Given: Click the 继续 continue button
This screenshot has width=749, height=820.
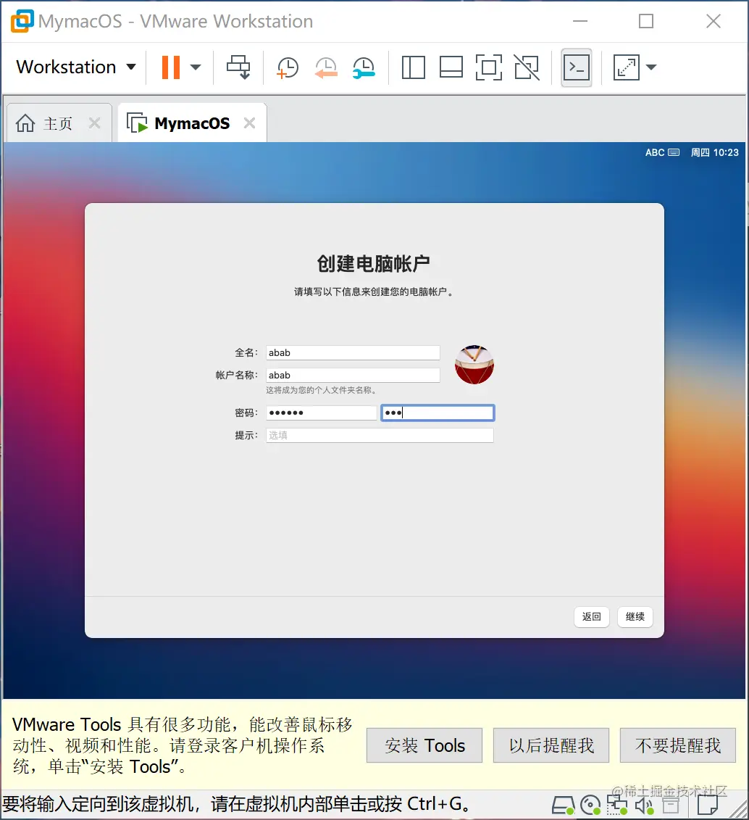Looking at the screenshot, I should coord(635,616).
